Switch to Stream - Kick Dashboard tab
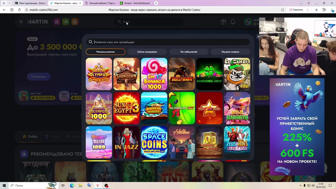This screenshot has width=336, height=189. 135,3
